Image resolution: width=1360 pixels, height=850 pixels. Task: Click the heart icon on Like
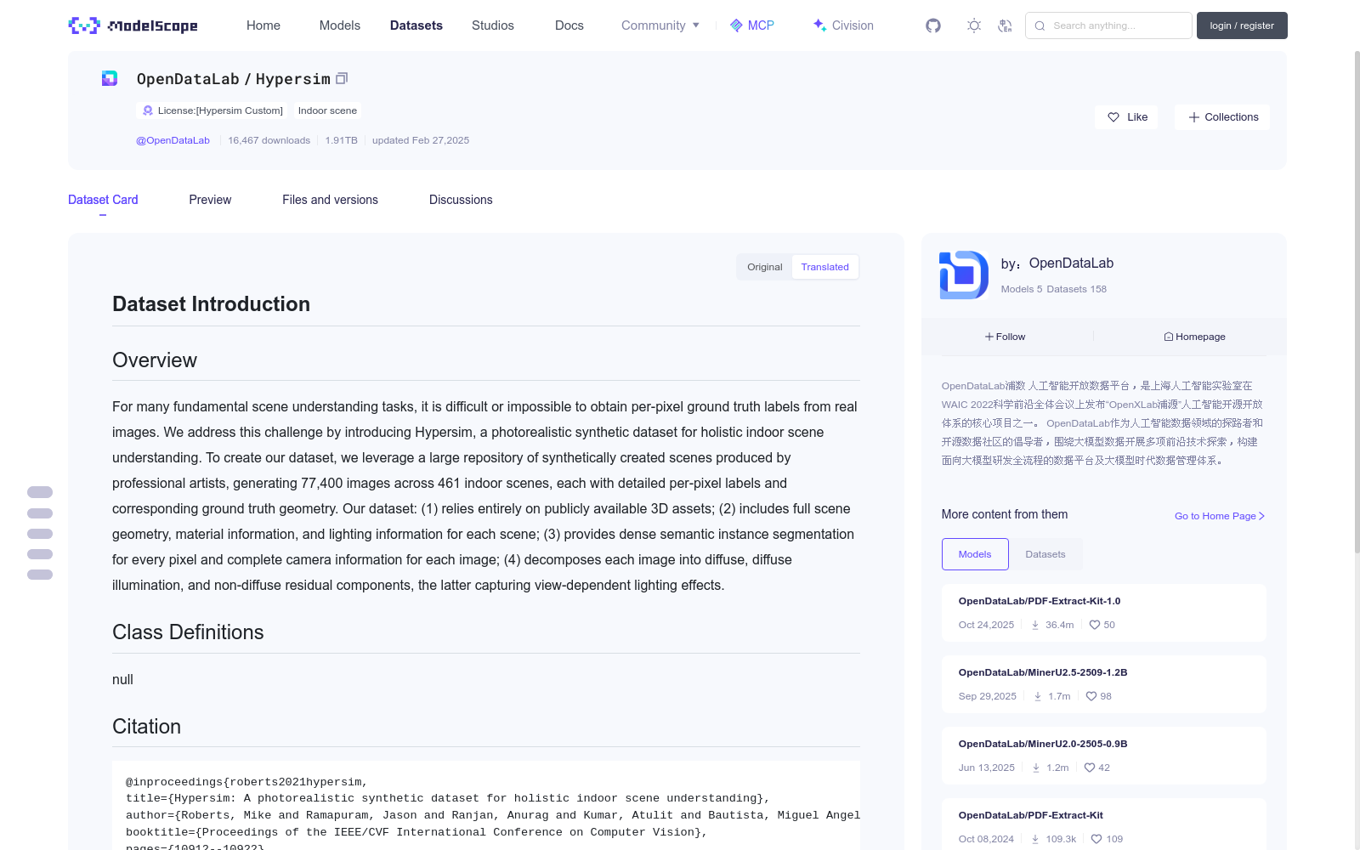click(x=1113, y=117)
